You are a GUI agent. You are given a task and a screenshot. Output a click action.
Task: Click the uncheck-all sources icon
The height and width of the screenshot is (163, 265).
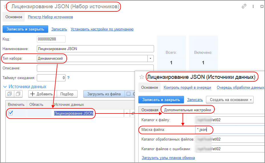(18, 94)
